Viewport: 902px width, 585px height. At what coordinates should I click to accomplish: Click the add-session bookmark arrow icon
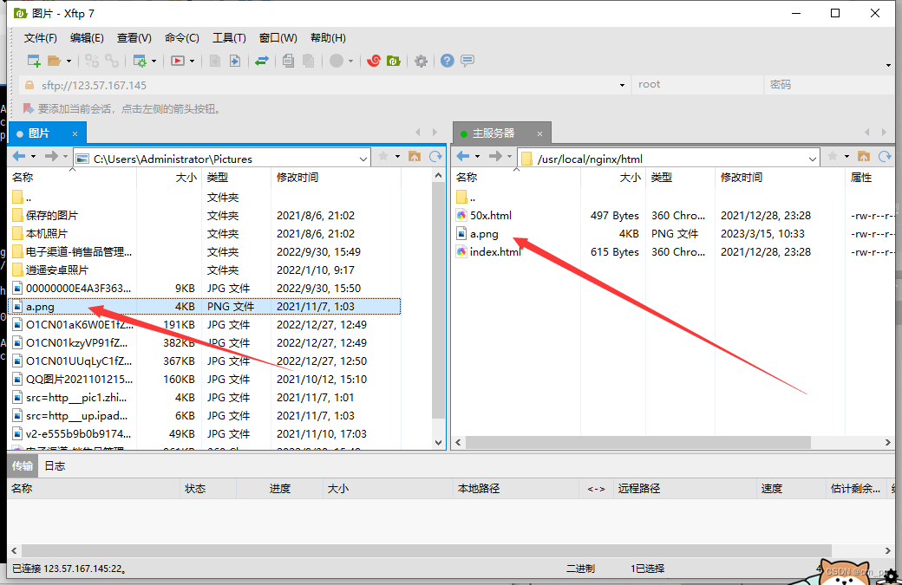pyautogui.click(x=28, y=108)
